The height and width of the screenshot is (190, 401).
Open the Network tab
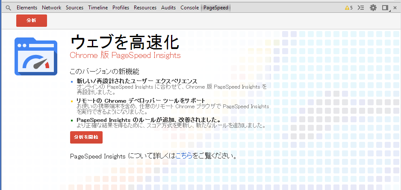pos(51,8)
